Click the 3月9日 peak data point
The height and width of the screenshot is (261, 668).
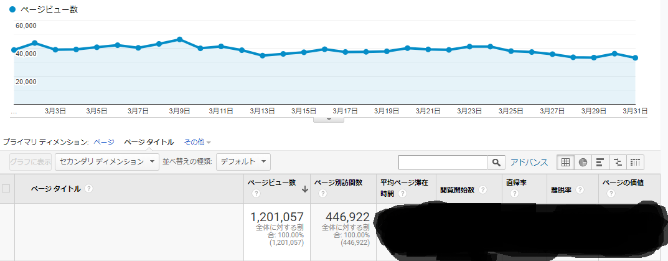(x=180, y=39)
